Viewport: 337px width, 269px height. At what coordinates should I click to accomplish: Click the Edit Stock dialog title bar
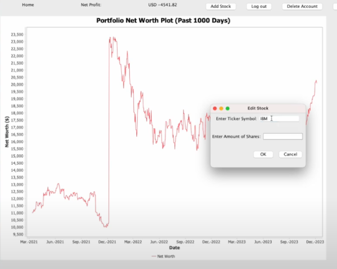(x=258, y=108)
